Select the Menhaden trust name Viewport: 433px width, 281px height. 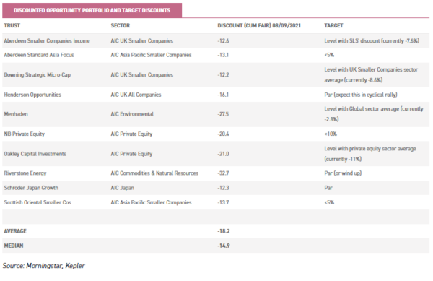click(x=16, y=114)
